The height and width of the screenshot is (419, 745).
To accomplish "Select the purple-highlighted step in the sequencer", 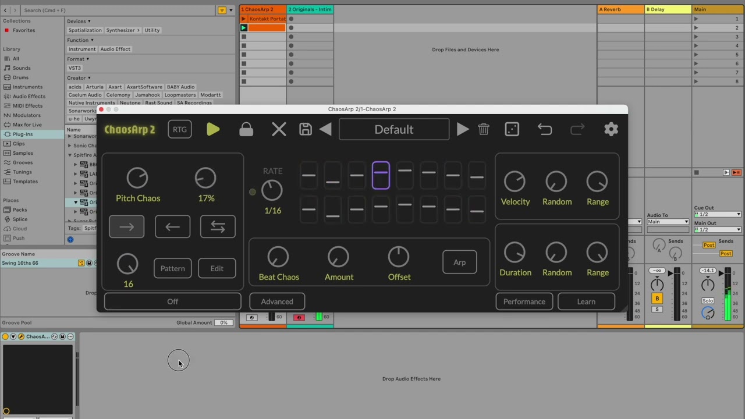I will click(381, 175).
